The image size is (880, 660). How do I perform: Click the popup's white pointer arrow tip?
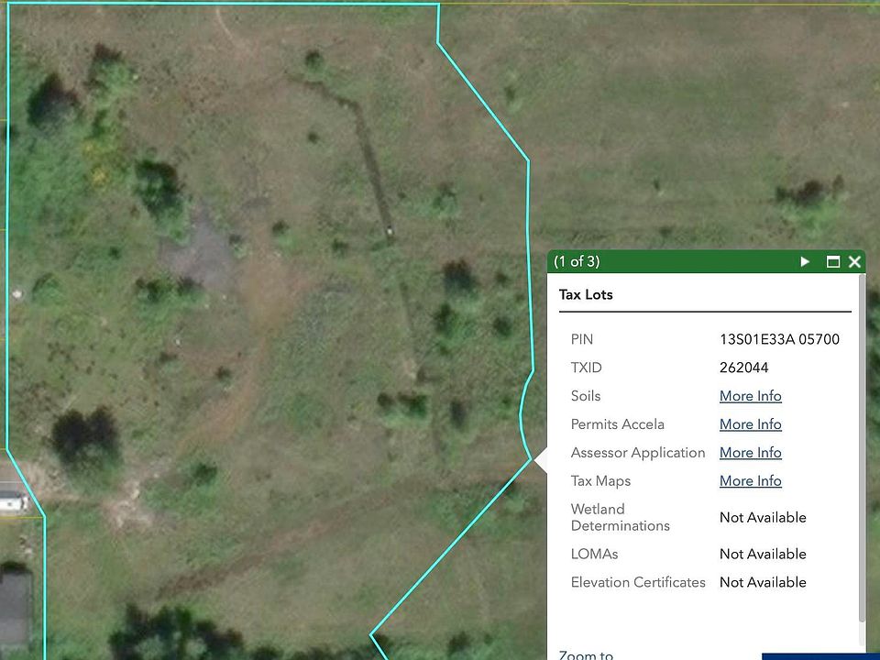(x=537, y=460)
